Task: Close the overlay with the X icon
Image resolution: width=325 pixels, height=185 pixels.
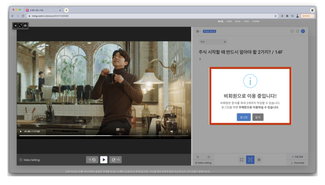Action: click(x=16, y=26)
